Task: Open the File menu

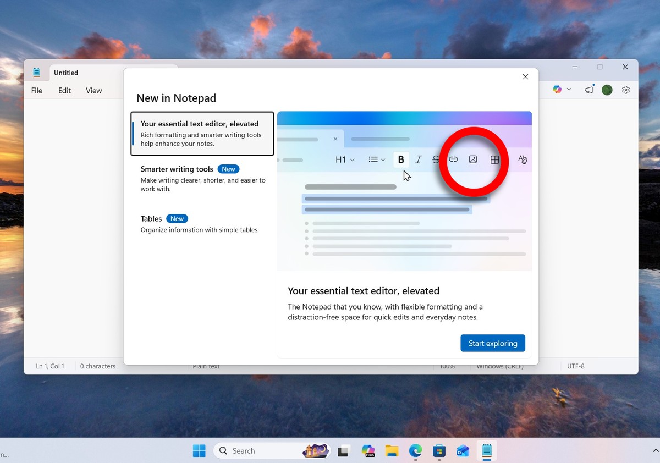Action: tap(36, 90)
